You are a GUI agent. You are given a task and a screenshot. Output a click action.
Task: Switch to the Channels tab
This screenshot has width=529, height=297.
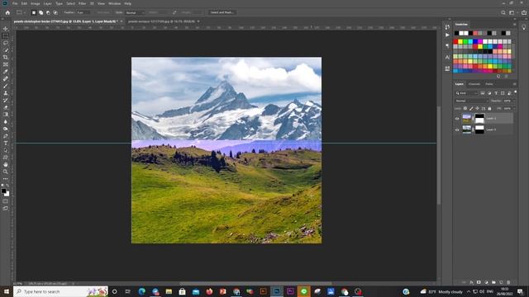point(474,84)
